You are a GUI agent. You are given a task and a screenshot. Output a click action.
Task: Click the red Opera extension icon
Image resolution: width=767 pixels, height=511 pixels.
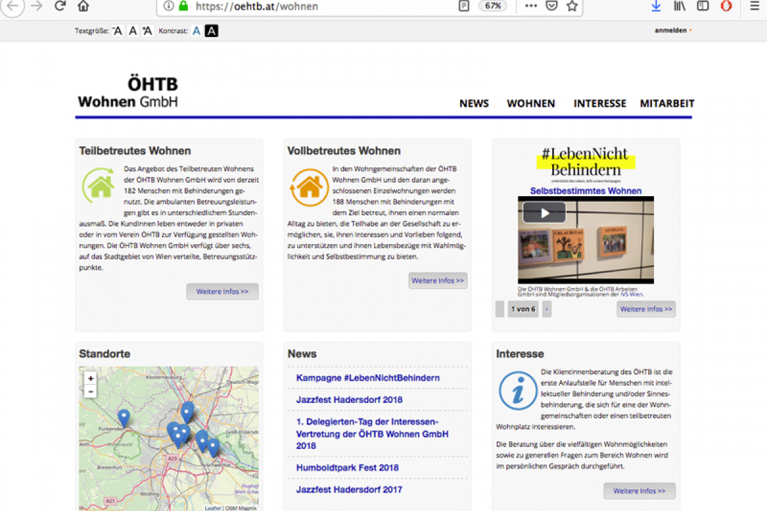click(726, 6)
